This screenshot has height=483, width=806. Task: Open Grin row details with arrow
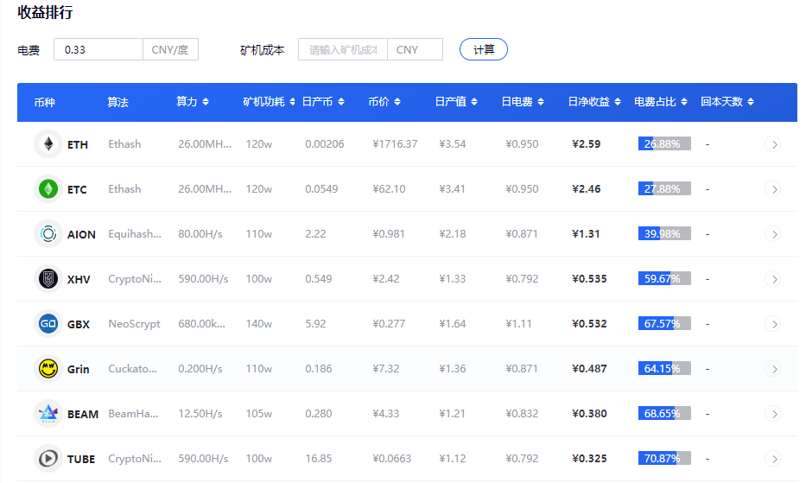[773, 369]
